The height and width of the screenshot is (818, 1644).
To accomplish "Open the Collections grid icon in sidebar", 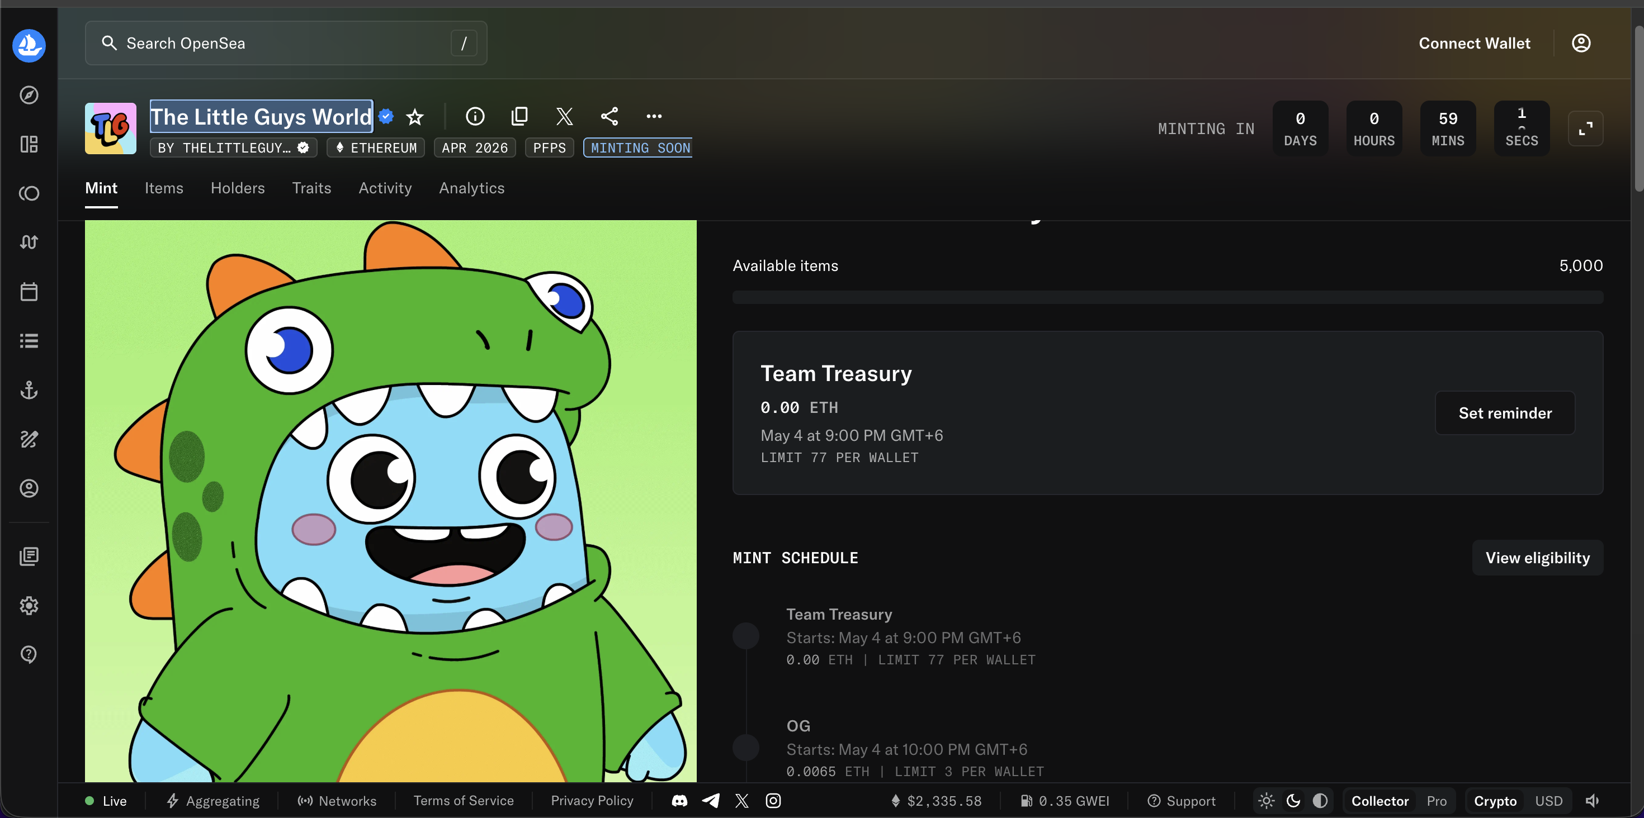I will 29,144.
